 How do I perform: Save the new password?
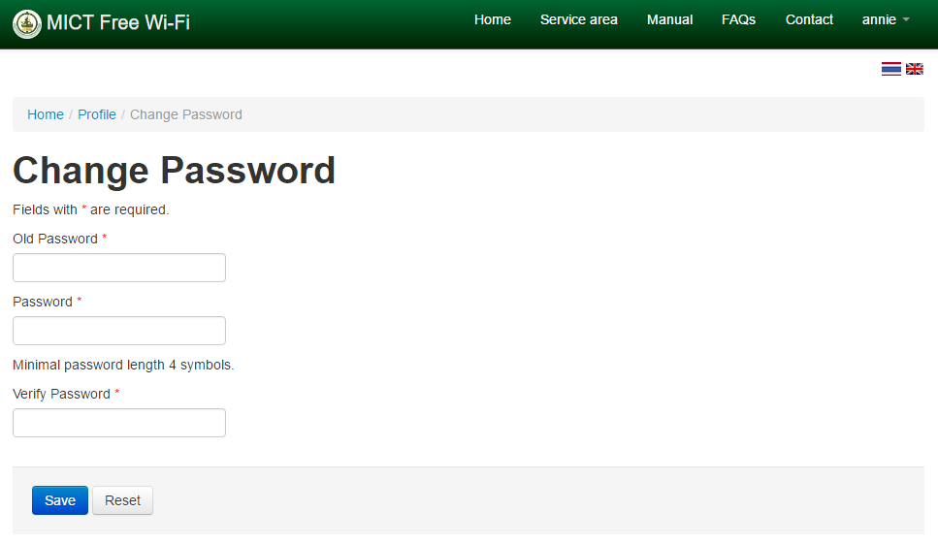point(60,500)
